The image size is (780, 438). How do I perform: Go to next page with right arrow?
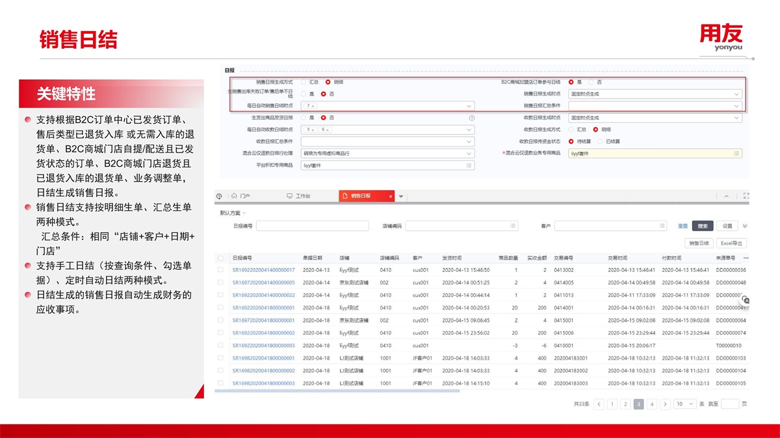tap(665, 404)
